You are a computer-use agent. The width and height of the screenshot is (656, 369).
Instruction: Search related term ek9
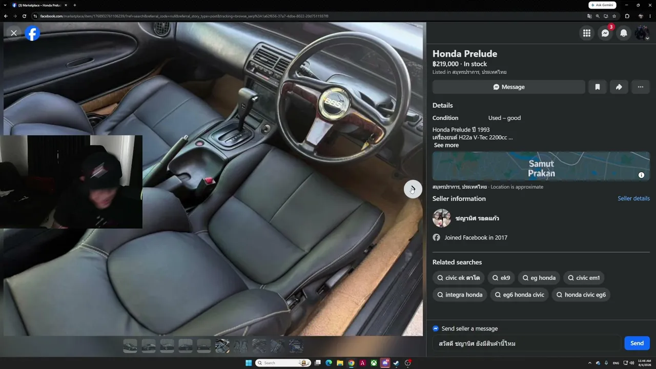tap(501, 278)
